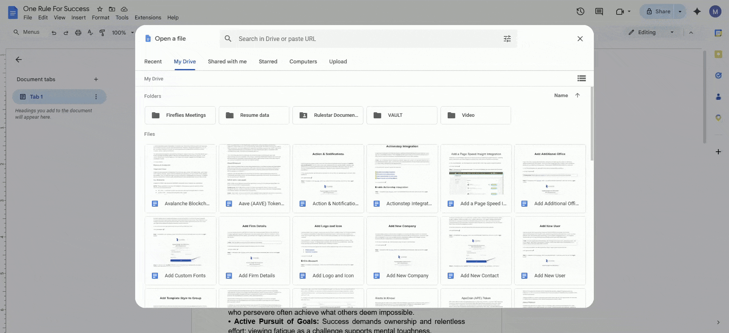Open version history clock icon

[x=580, y=11]
